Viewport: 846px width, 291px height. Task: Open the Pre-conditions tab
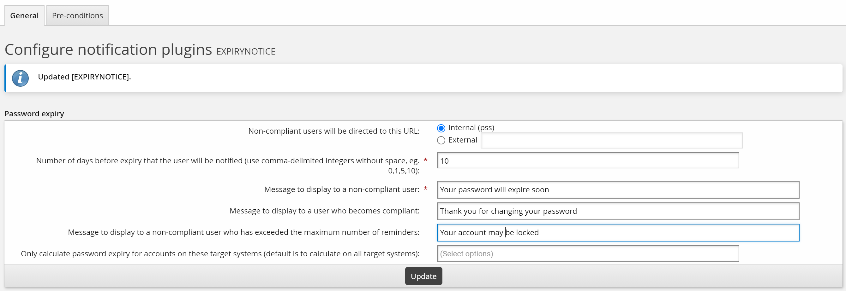click(x=77, y=15)
